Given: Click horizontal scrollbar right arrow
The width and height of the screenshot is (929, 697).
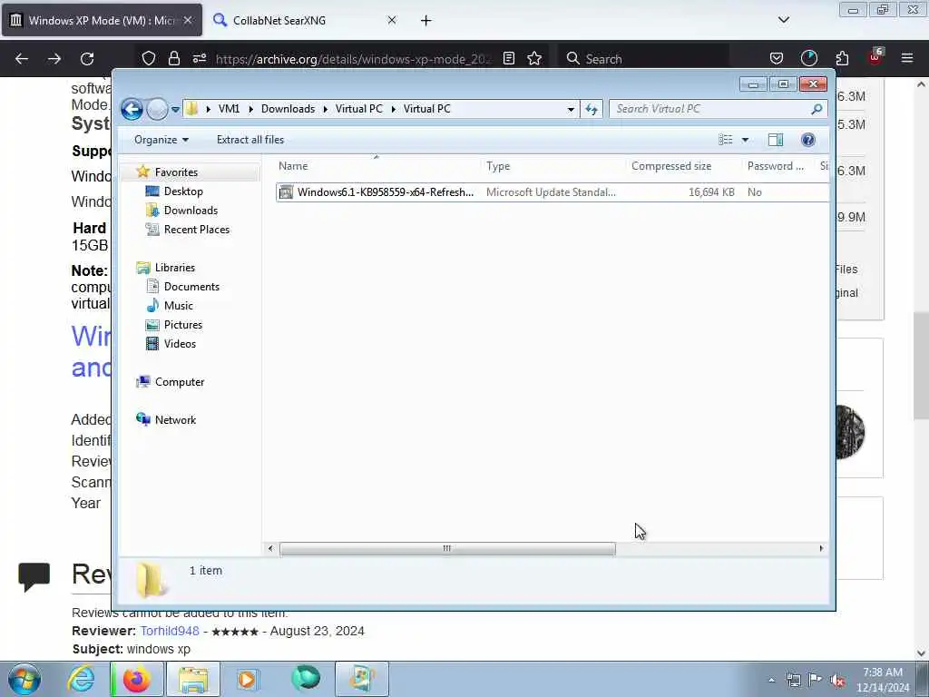Looking at the screenshot, I should coord(820,549).
